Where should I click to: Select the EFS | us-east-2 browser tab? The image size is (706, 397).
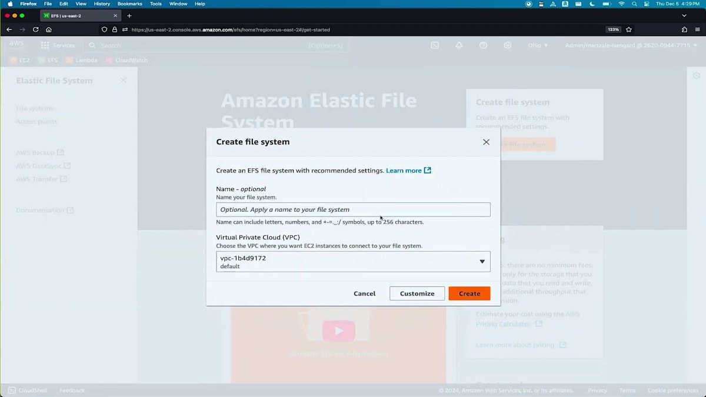tap(81, 16)
